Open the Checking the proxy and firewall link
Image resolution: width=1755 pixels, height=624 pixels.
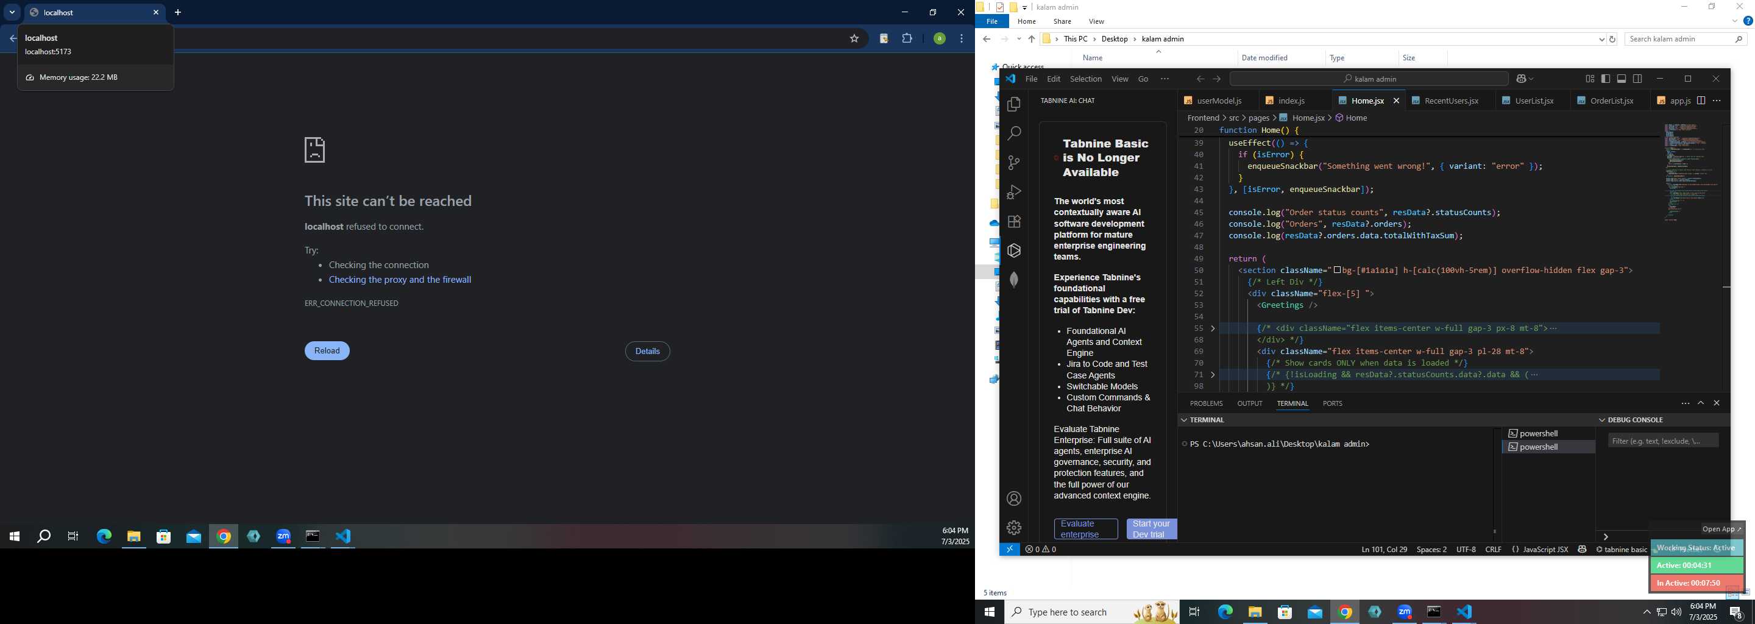400,280
